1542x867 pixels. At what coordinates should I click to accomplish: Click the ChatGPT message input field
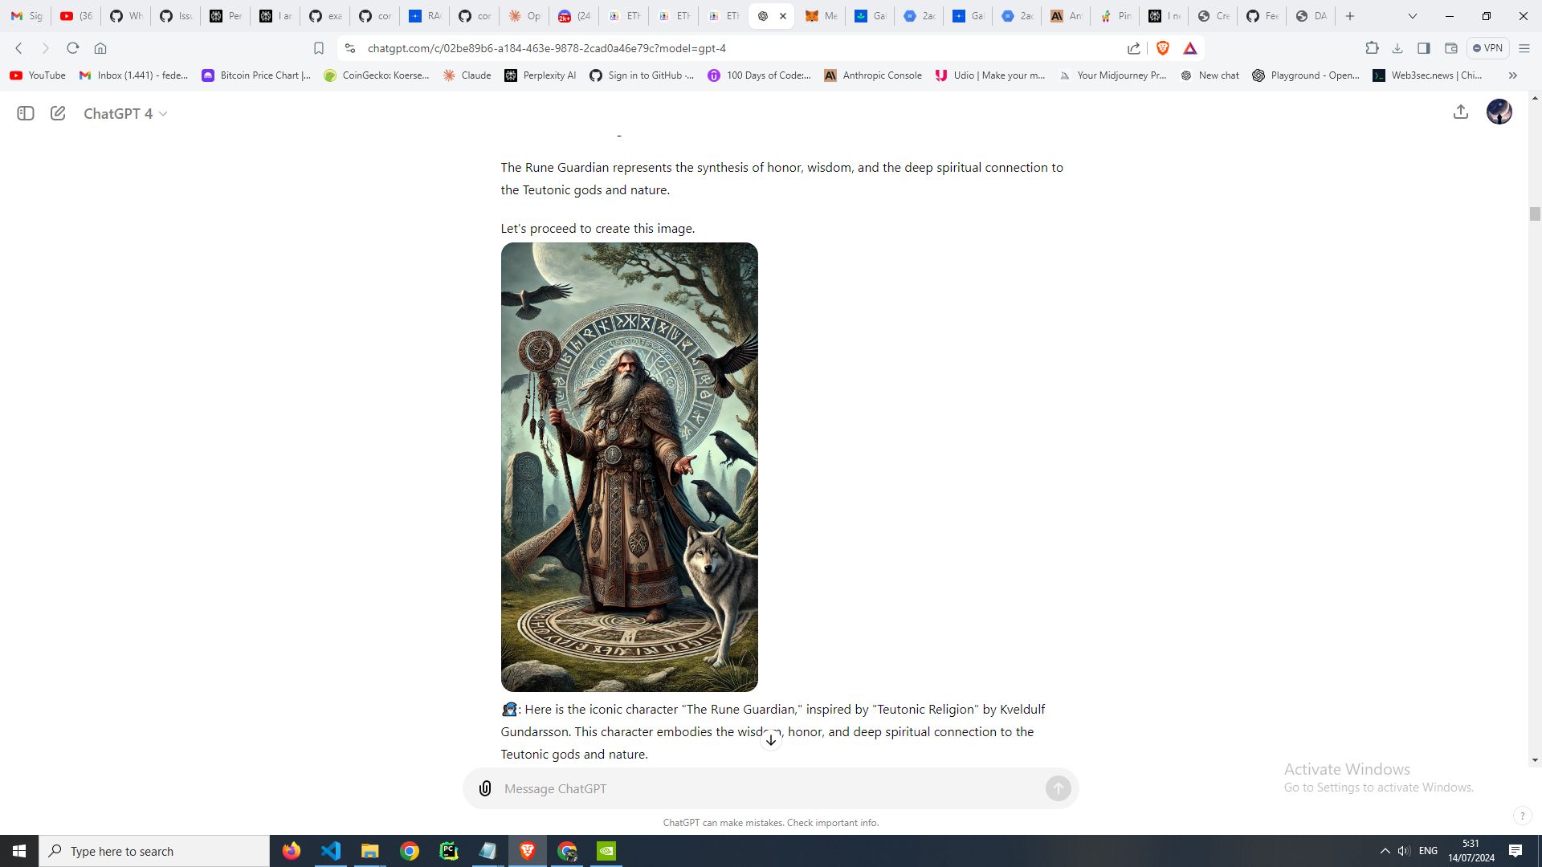pos(771,788)
